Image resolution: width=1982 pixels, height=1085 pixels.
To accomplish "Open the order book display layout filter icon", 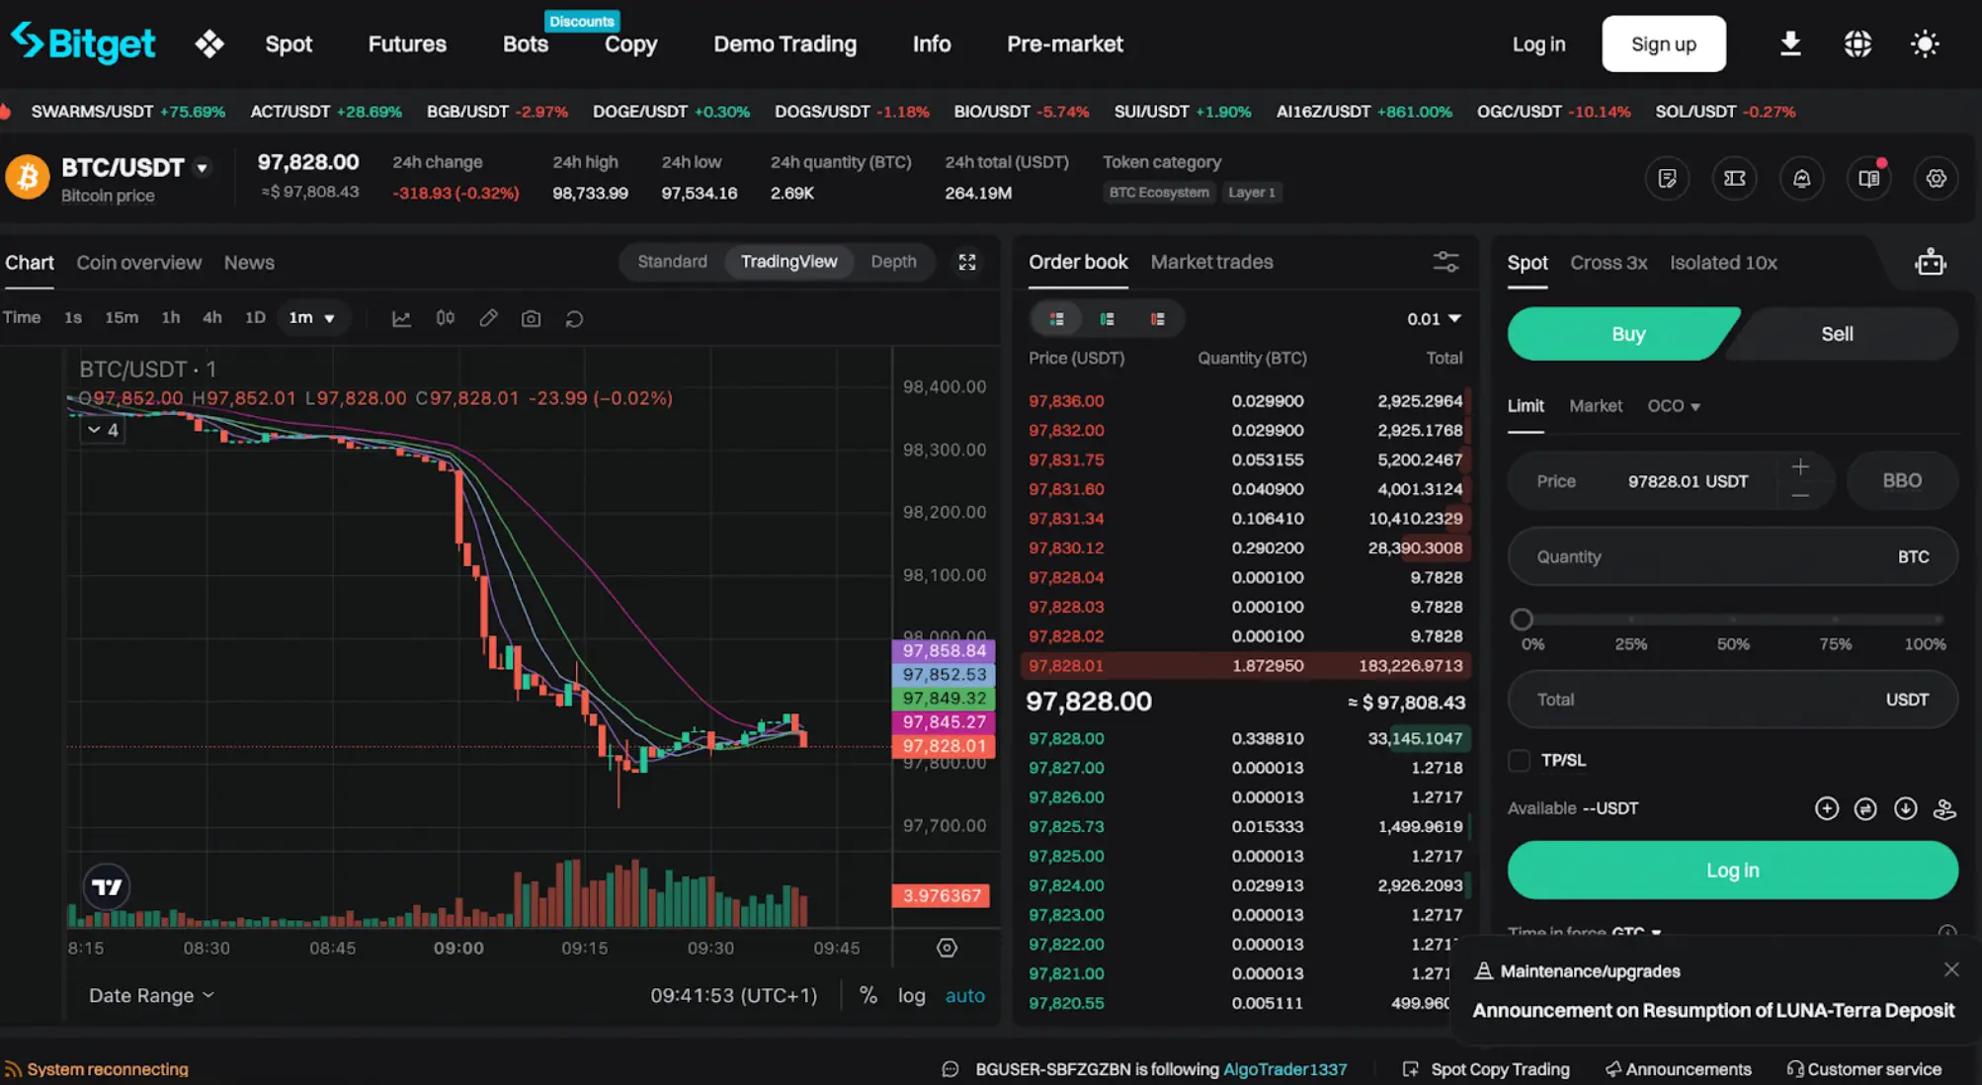I will pos(1445,262).
